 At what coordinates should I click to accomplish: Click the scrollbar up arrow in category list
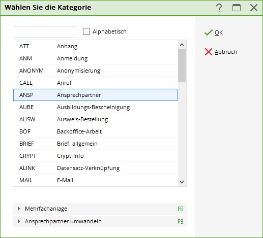[x=182, y=45]
